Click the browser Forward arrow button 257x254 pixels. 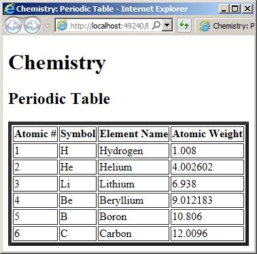click(x=33, y=26)
